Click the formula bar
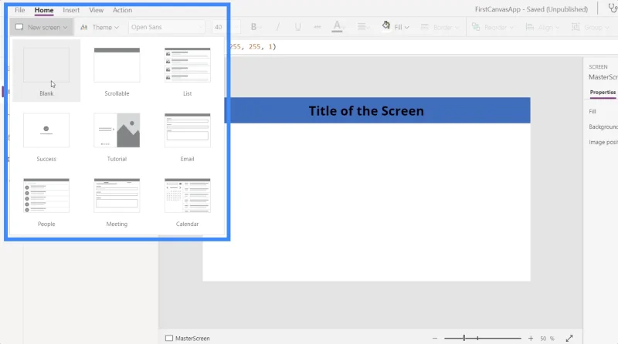This screenshot has height=344, width=618. (x=423, y=47)
